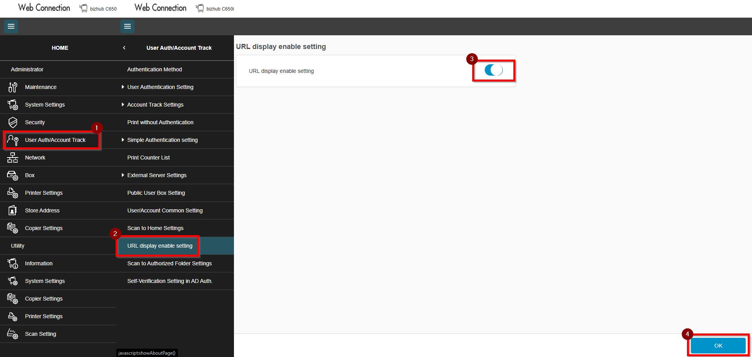
Task: Select Authentication Method menu item
Action: click(154, 69)
